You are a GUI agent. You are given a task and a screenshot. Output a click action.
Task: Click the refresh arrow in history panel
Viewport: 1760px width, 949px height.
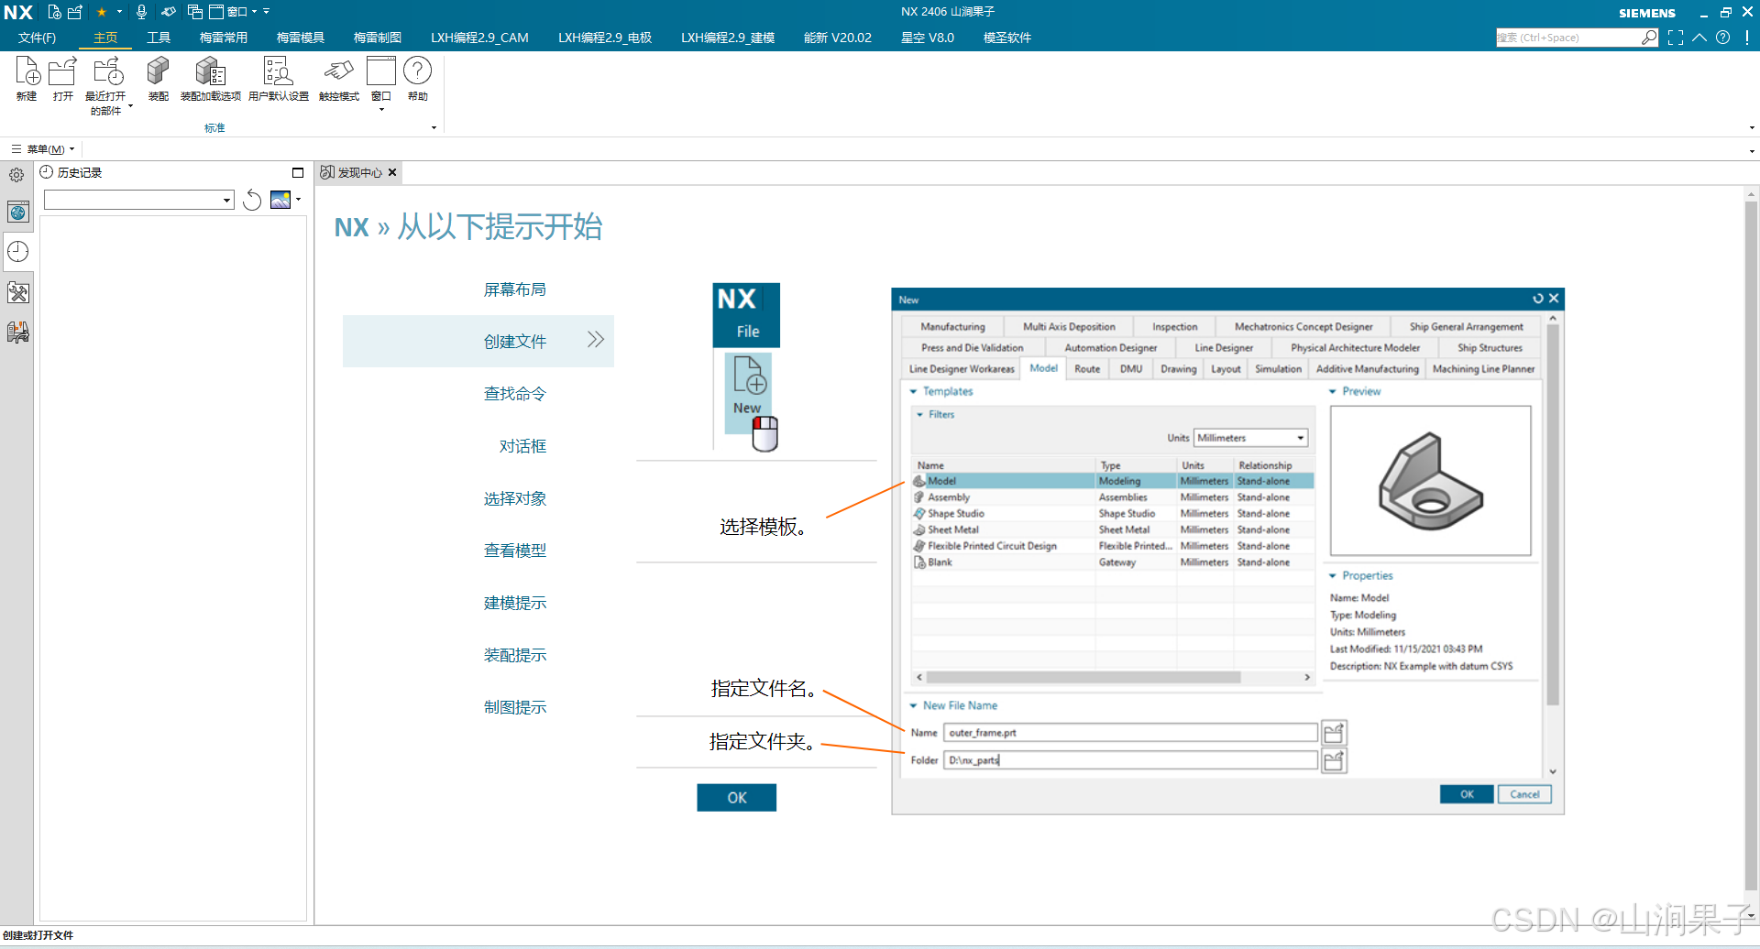tap(252, 200)
